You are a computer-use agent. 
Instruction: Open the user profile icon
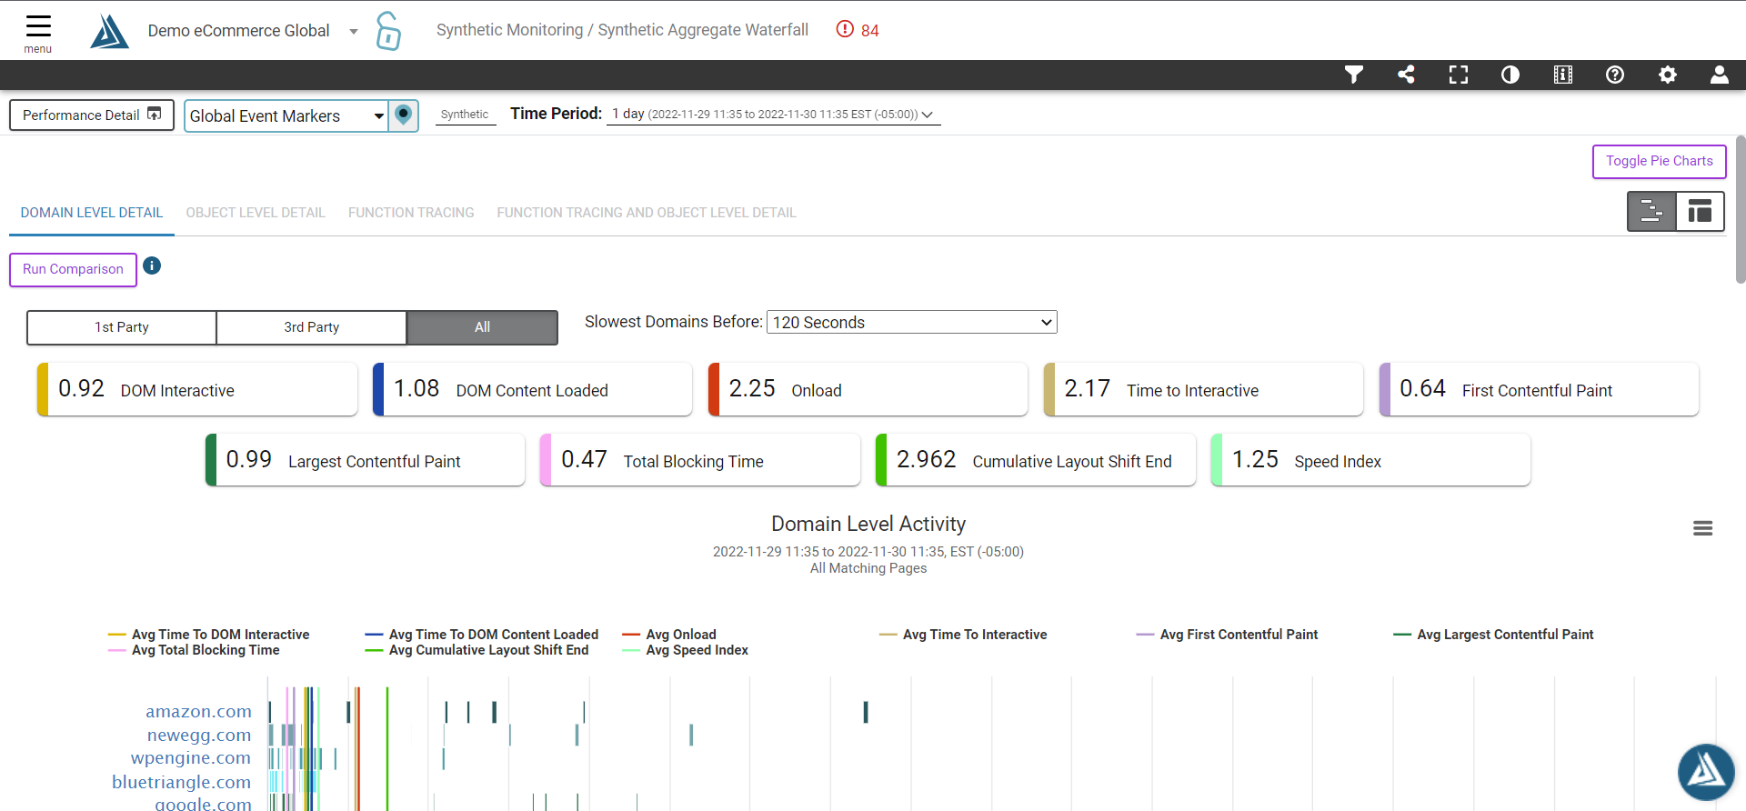point(1720,75)
